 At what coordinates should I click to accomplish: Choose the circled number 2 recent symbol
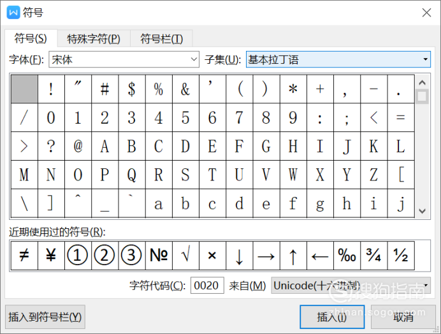[105, 256]
